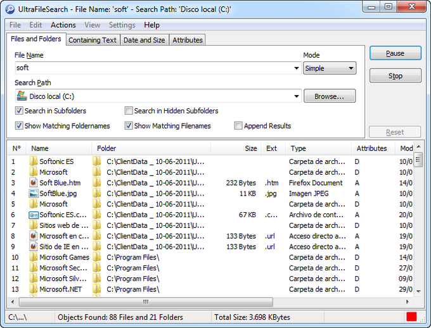This screenshot has width=431, height=328.
Task: Click the UltraFileSearch magnifier title bar icon
Action: pos(10,9)
